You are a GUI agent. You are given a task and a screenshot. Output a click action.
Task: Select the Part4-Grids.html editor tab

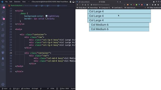tap(16, 5)
